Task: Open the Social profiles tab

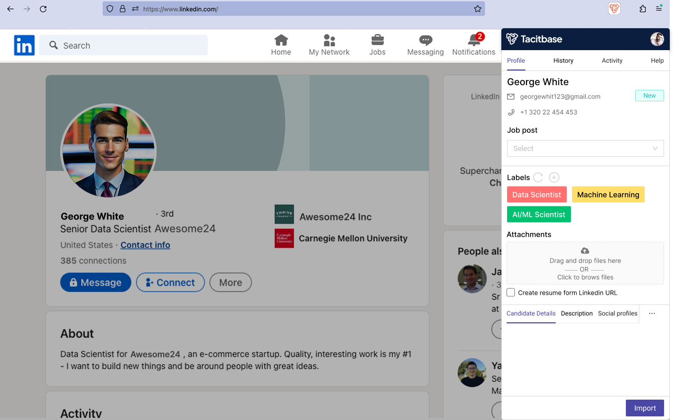Action: [x=617, y=313]
